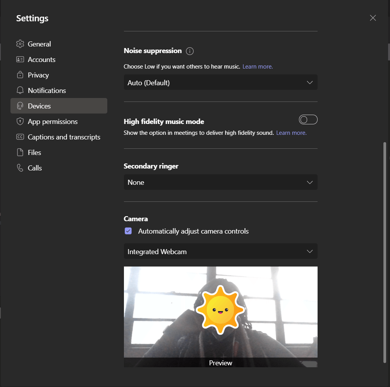Open Captions and transcripts settings

coord(59,137)
